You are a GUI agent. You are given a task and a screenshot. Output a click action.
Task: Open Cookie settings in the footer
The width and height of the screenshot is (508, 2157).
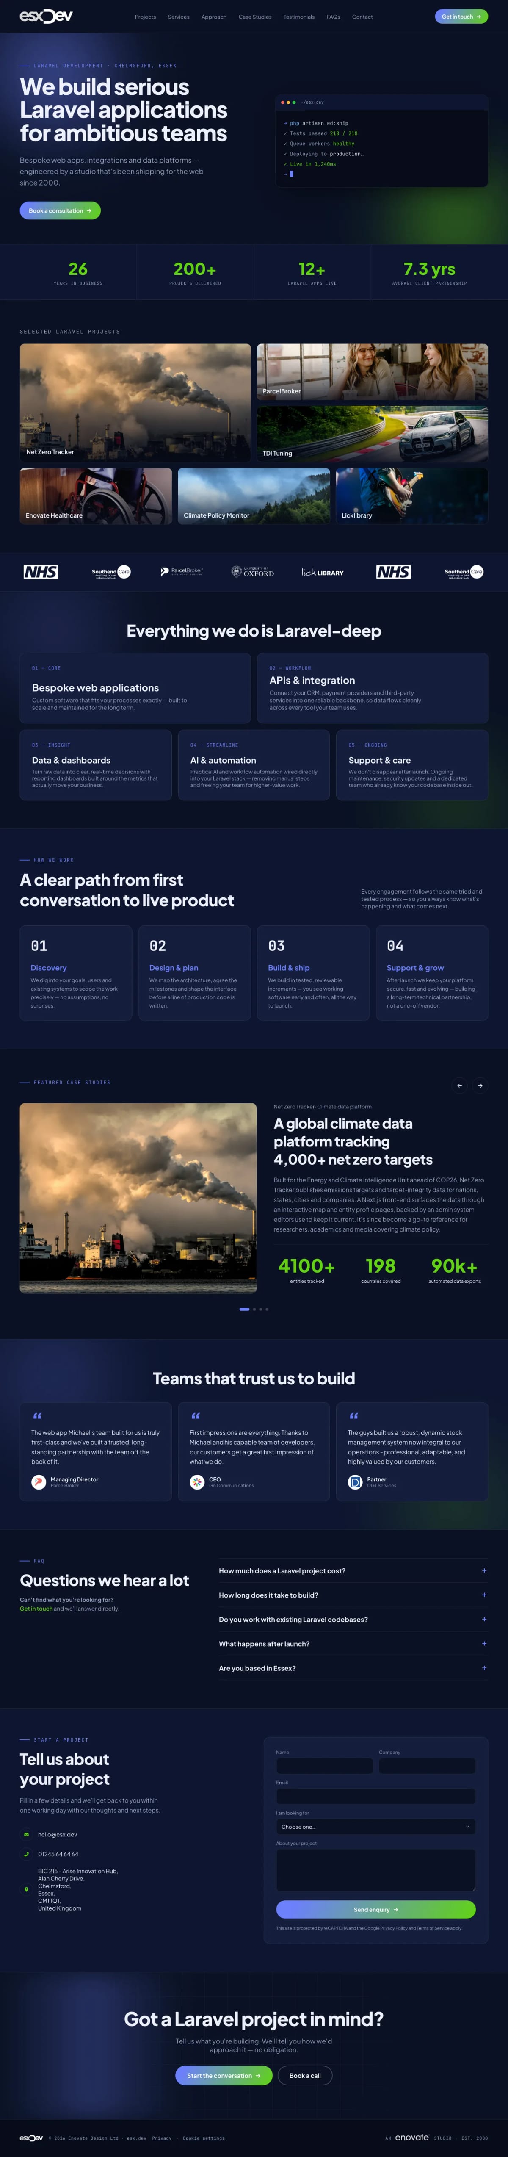(203, 2138)
